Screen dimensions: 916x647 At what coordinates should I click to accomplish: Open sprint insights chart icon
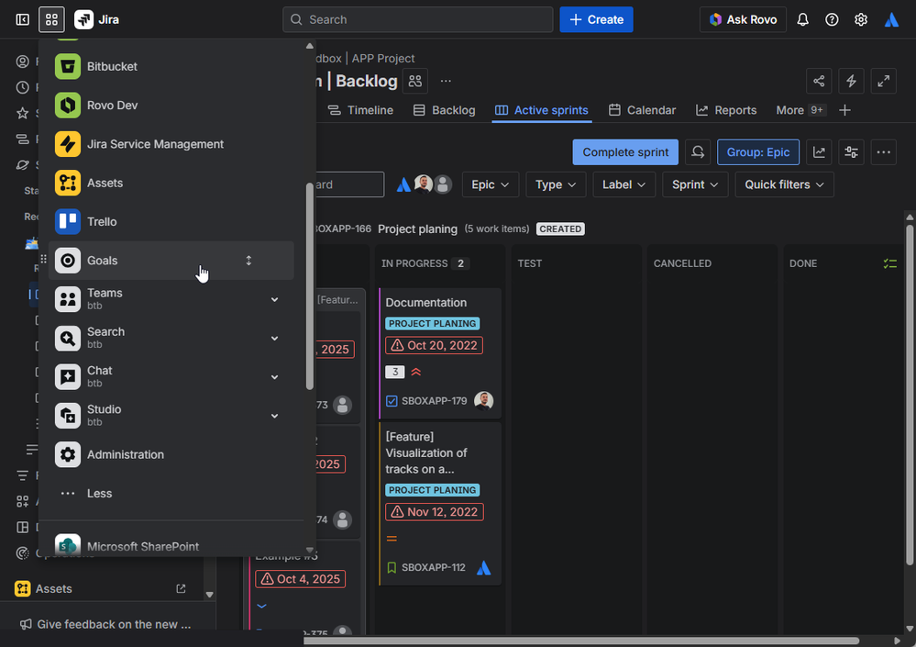[819, 152]
